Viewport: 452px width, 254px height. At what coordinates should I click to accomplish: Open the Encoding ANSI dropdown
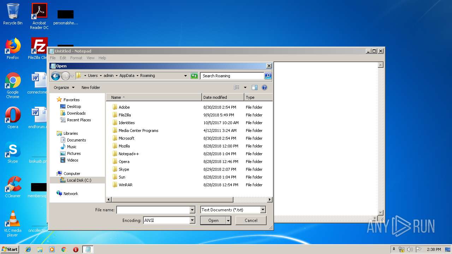(192, 220)
